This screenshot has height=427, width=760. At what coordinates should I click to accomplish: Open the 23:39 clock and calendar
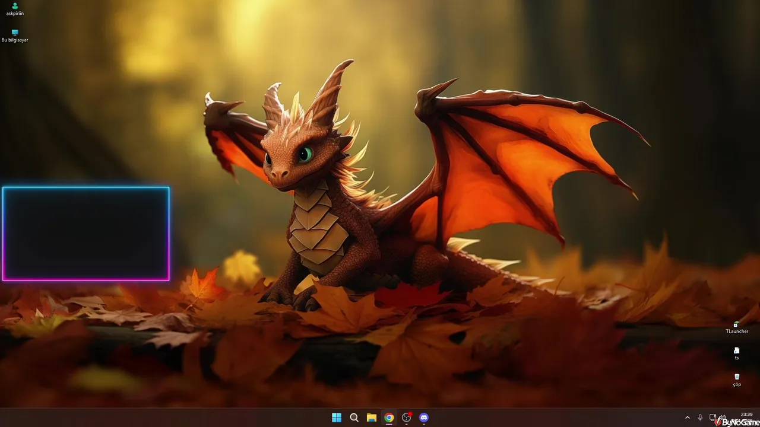click(x=746, y=418)
